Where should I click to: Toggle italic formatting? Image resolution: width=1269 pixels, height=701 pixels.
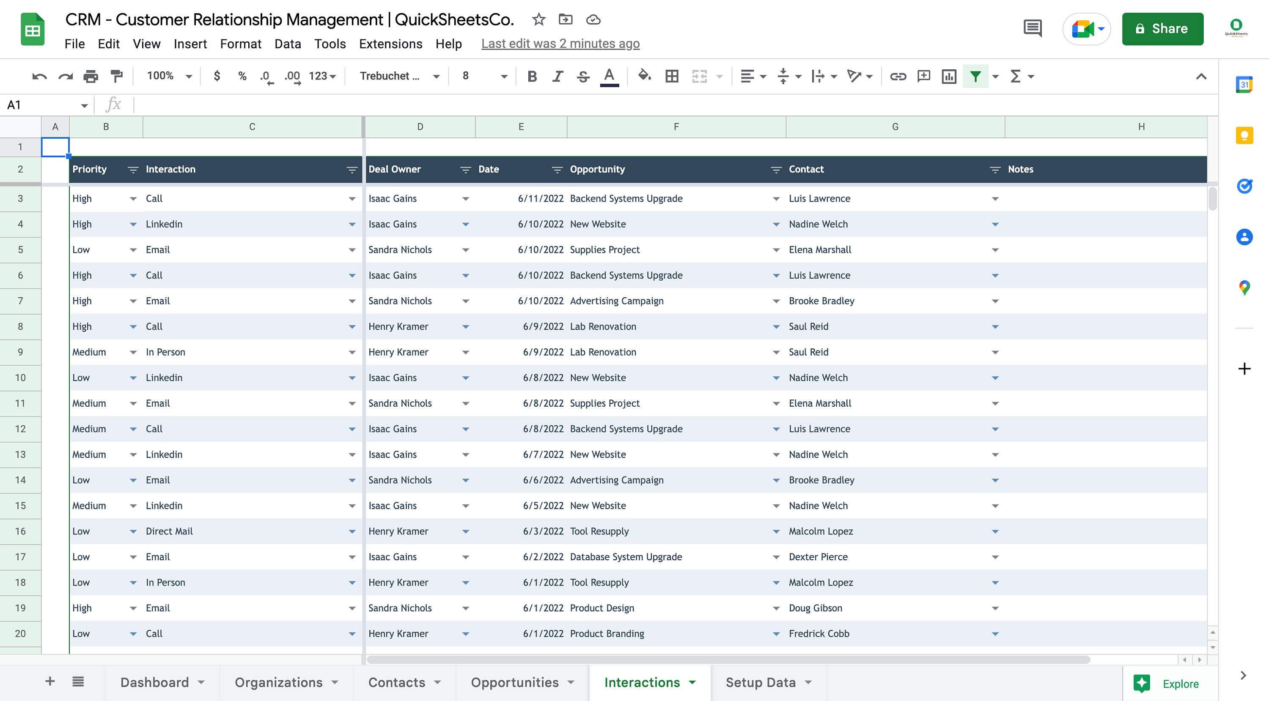[557, 76]
